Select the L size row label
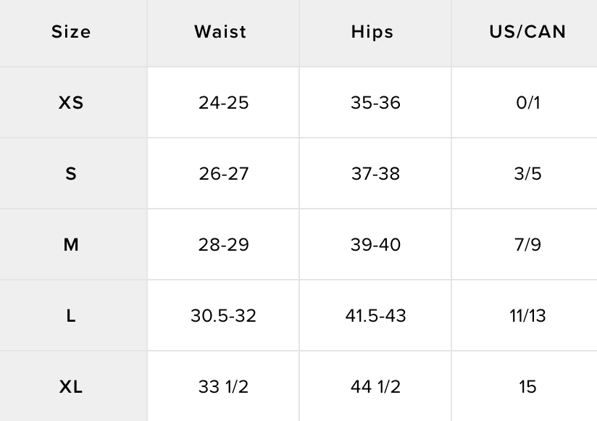The width and height of the screenshot is (597, 421). tap(71, 316)
